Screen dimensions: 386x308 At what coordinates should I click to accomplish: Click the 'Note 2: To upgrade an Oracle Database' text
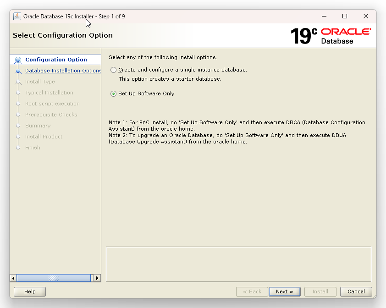pyautogui.click(x=227, y=138)
